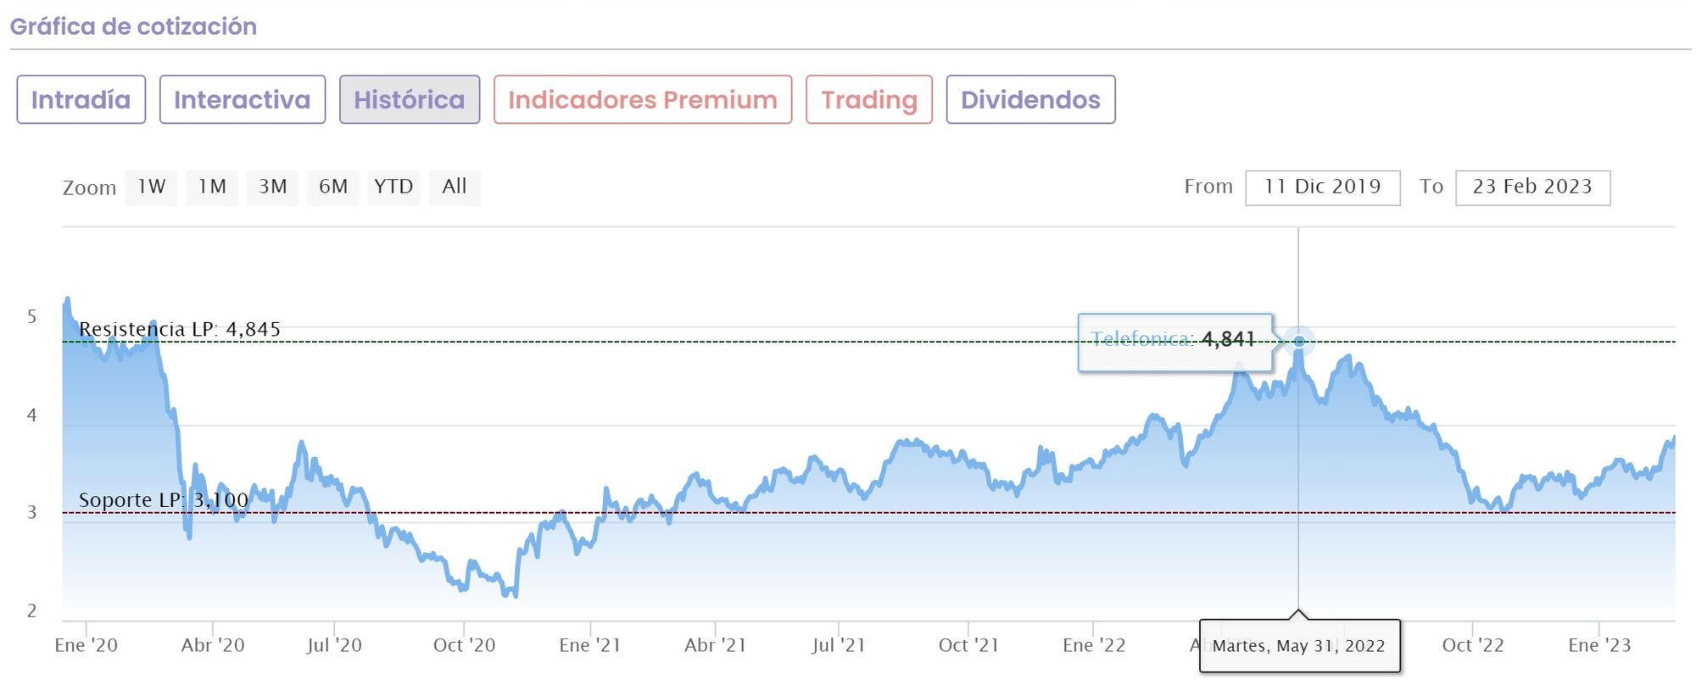
Task: Switch to the Intradía chart tab
Action: [x=81, y=100]
